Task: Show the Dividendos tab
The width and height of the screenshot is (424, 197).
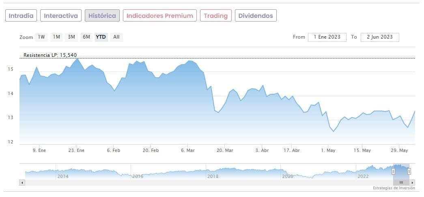Action: [x=256, y=16]
